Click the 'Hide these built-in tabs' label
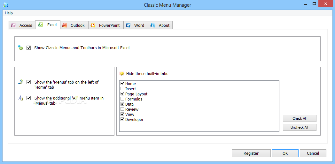Viewport: 335px width, 164px height. (147, 74)
